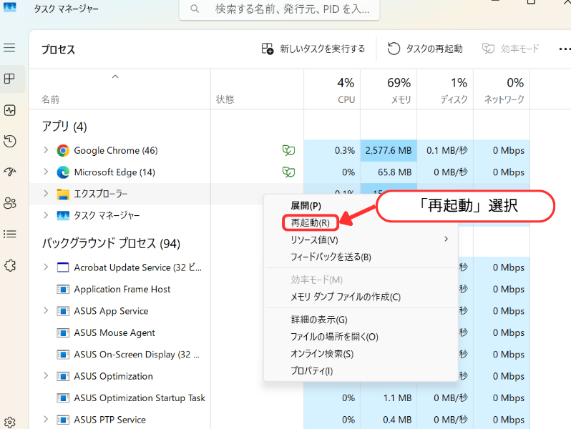
Task: Open the hamburger navigation menu
Action: pyautogui.click(x=9, y=48)
